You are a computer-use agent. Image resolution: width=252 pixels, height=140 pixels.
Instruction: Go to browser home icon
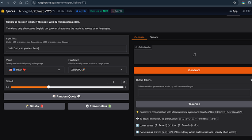pos(21,3)
